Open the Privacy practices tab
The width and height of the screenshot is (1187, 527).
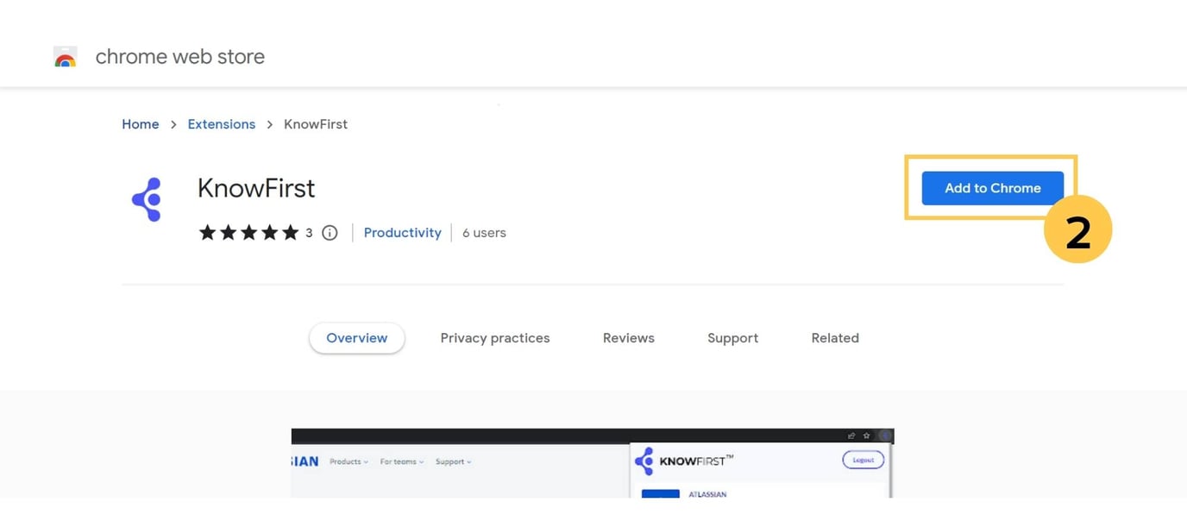pos(495,337)
